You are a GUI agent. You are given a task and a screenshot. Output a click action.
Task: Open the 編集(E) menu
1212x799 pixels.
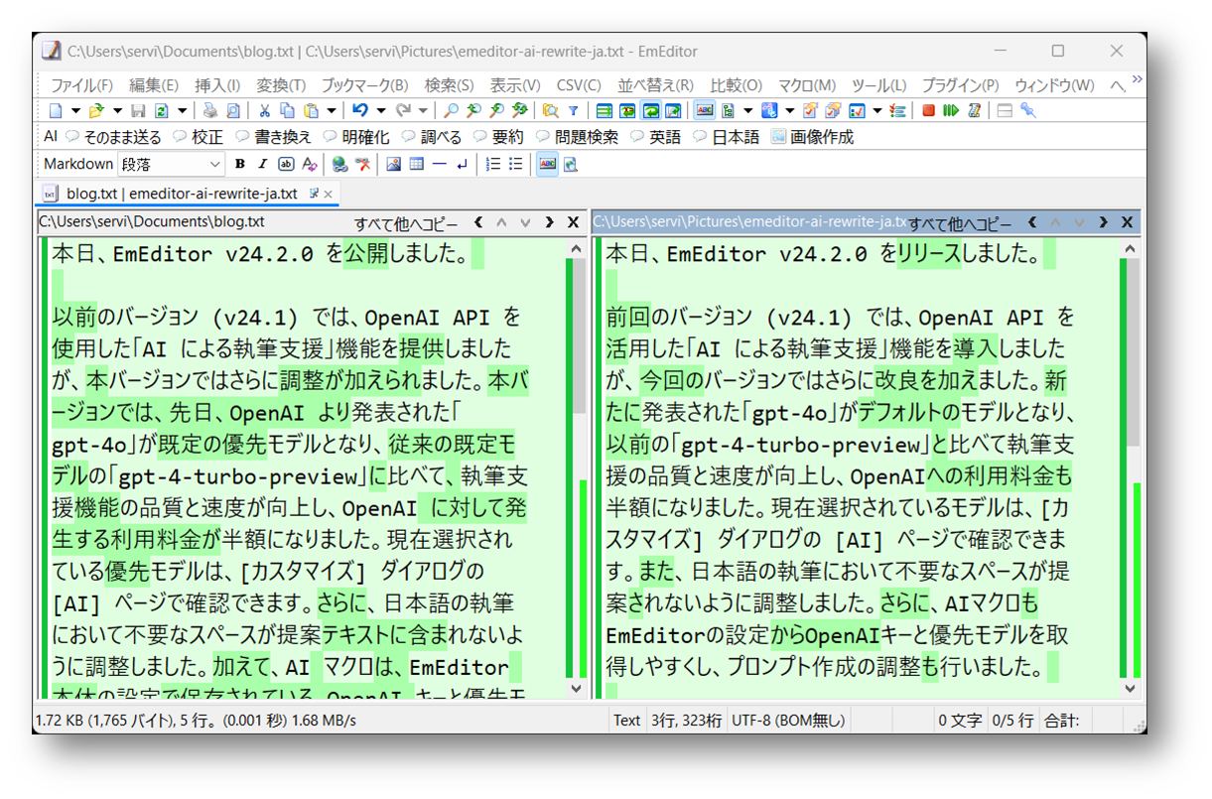[154, 85]
